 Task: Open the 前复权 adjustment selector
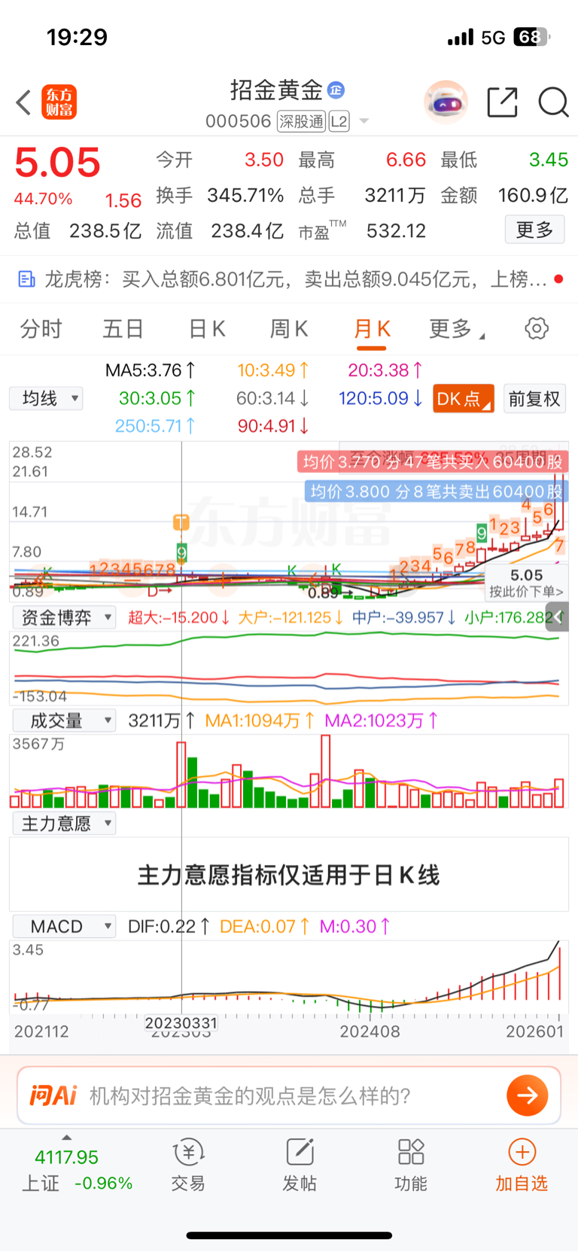[534, 398]
